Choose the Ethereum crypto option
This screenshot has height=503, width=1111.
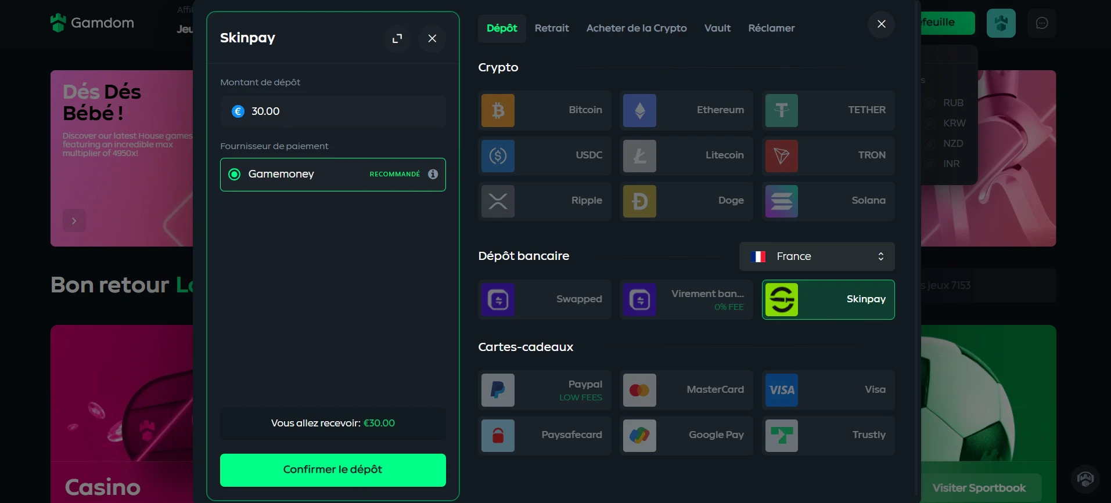click(686, 110)
